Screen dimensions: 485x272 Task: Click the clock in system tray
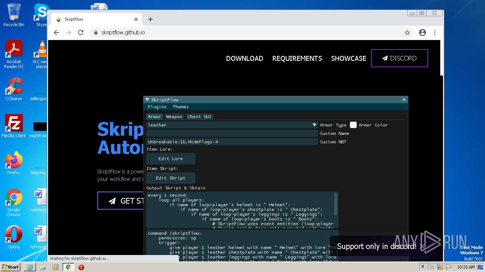[466, 267]
